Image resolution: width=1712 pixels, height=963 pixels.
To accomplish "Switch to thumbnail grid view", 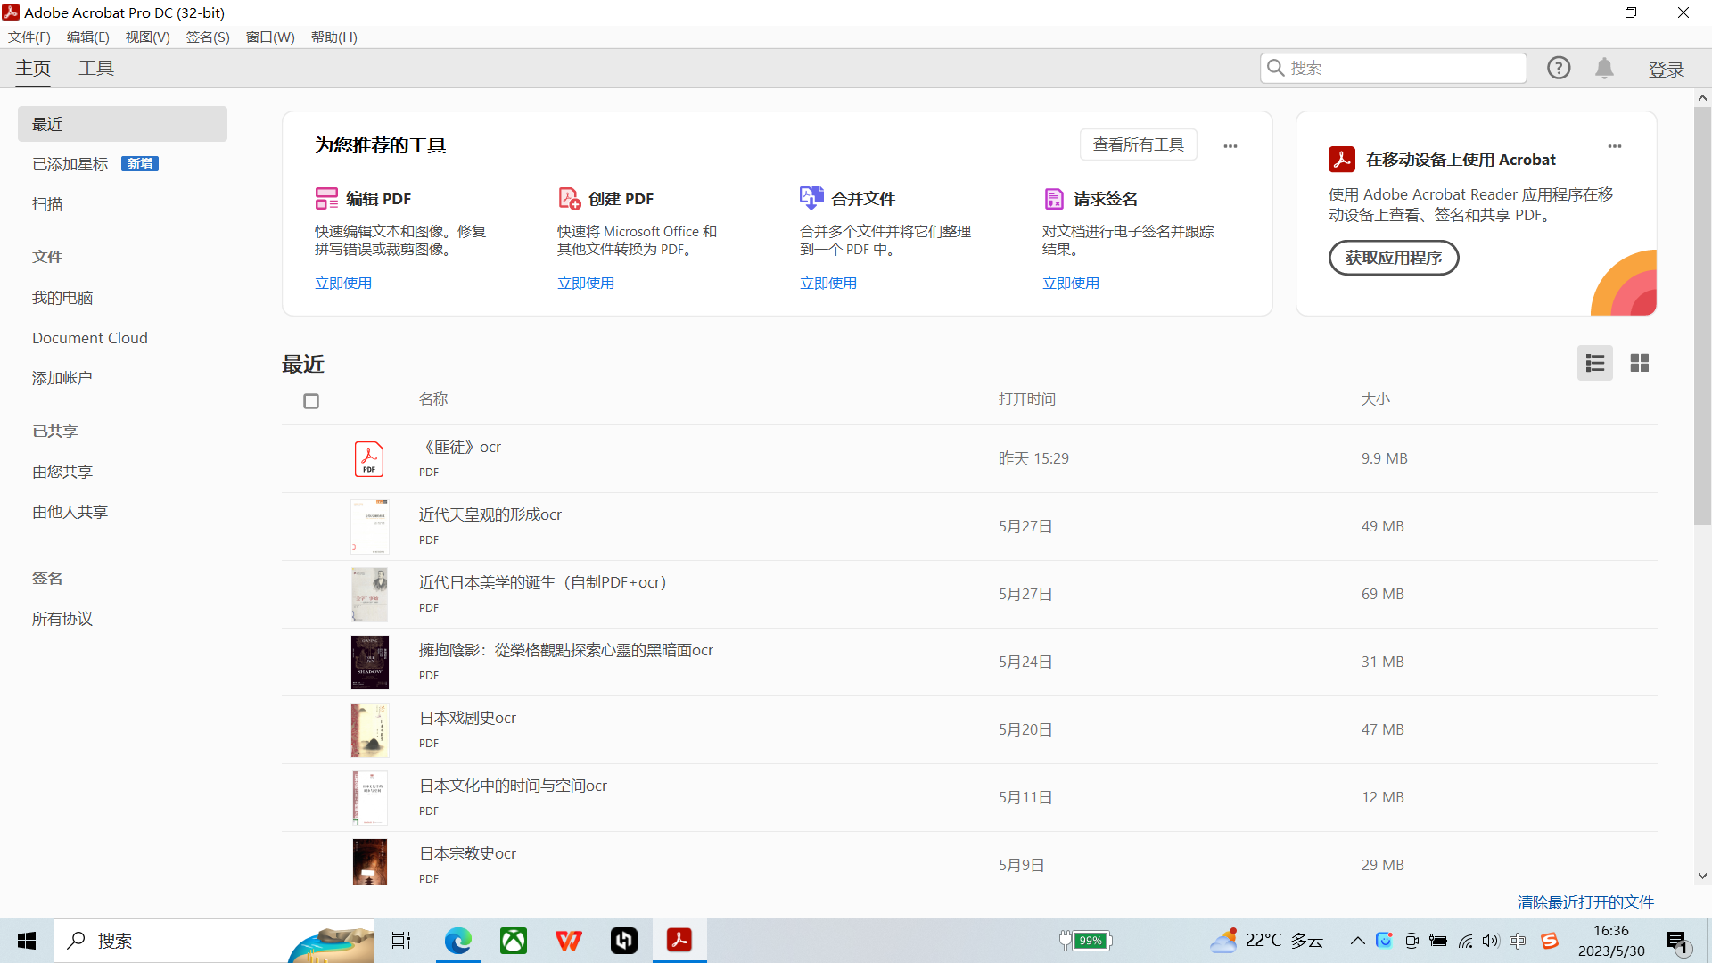I will pyautogui.click(x=1639, y=363).
